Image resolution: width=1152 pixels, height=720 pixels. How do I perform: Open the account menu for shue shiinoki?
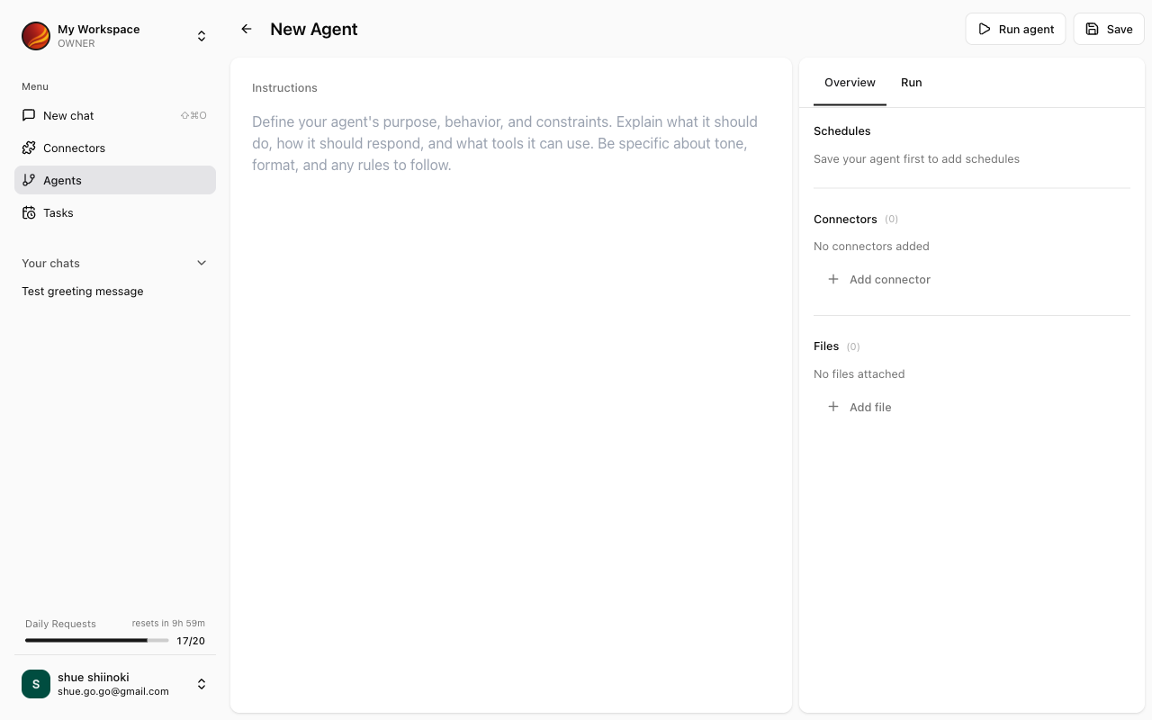tap(202, 683)
